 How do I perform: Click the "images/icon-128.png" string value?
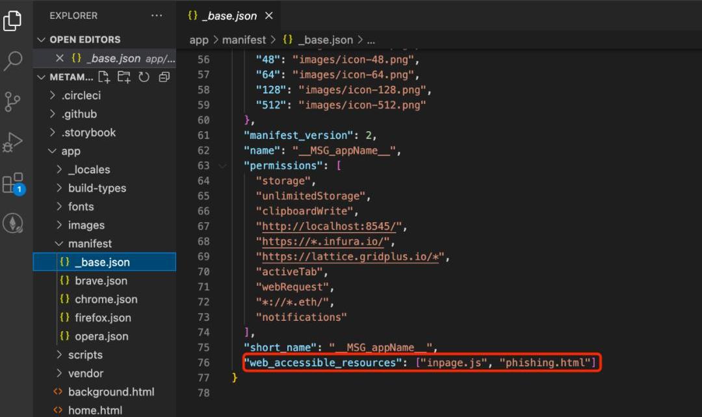pos(362,90)
